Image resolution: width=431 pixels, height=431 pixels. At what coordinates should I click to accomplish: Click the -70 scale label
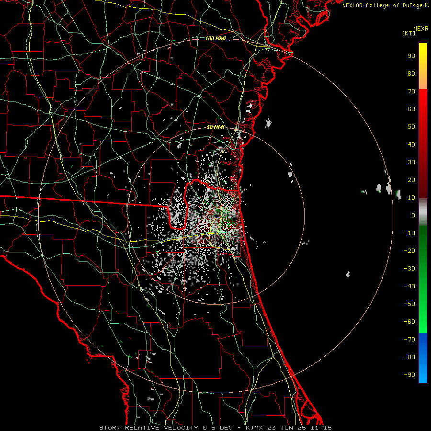click(x=409, y=340)
